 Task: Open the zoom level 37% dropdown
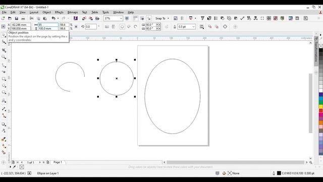point(121,18)
